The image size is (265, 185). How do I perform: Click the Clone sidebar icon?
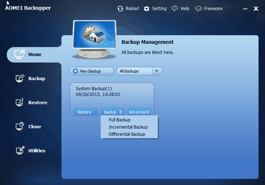click(x=20, y=126)
